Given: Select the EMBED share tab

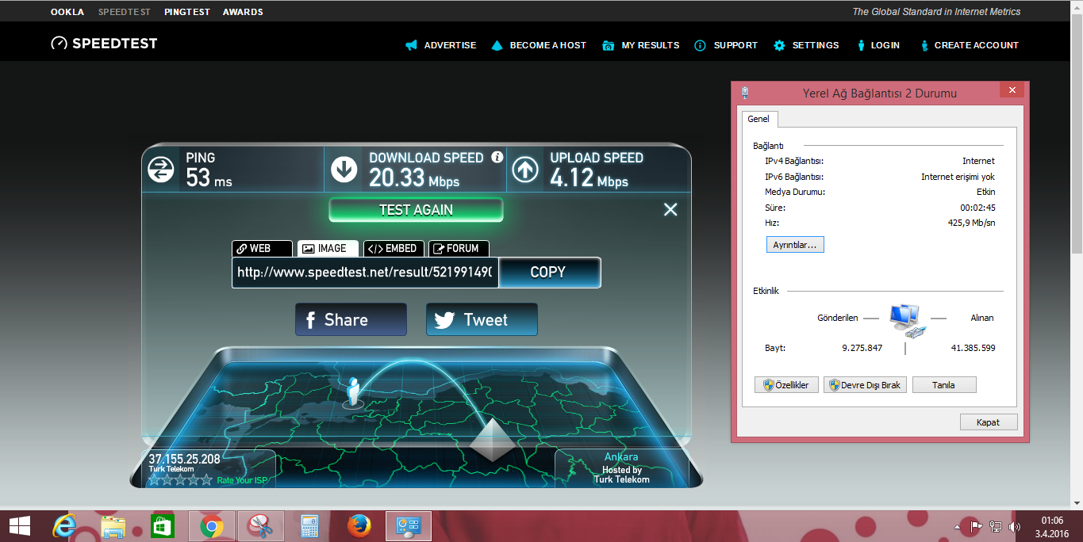Looking at the screenshot, I should point(394,249).
